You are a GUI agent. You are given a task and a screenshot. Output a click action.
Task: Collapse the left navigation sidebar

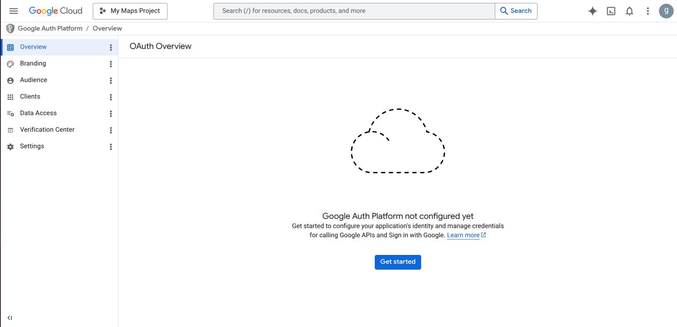(x=10, y=318)
